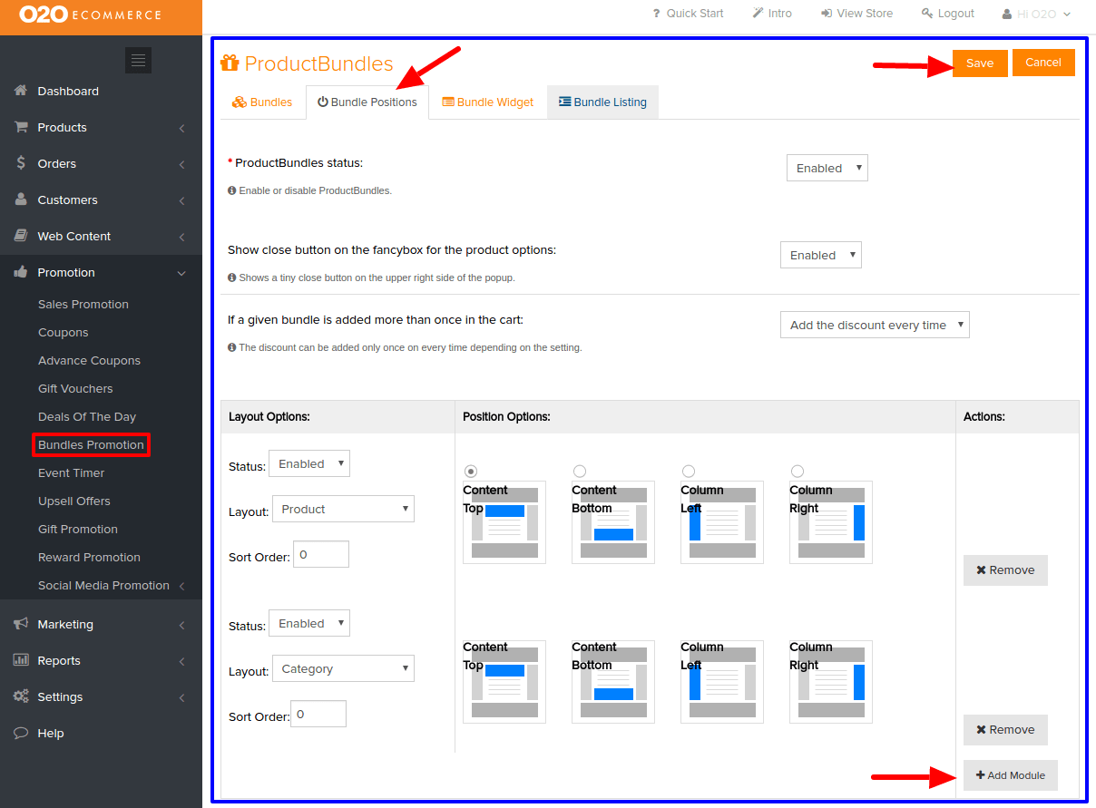The height and width of the screenshot is (808, 1096).
Task: Open the ProductBundles status dropdown
Action: point(827,168)
